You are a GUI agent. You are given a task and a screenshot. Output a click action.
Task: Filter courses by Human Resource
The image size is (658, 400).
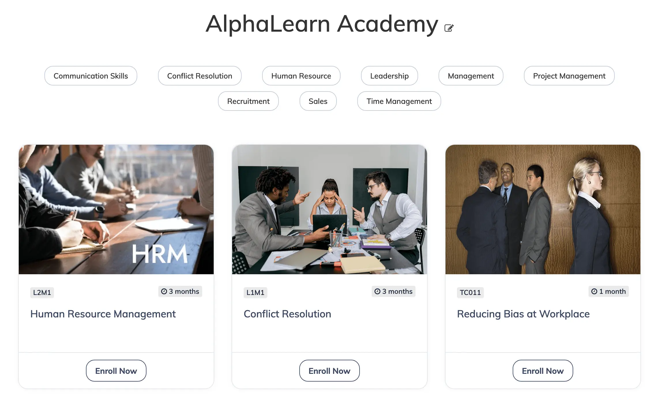coord(301,76)
